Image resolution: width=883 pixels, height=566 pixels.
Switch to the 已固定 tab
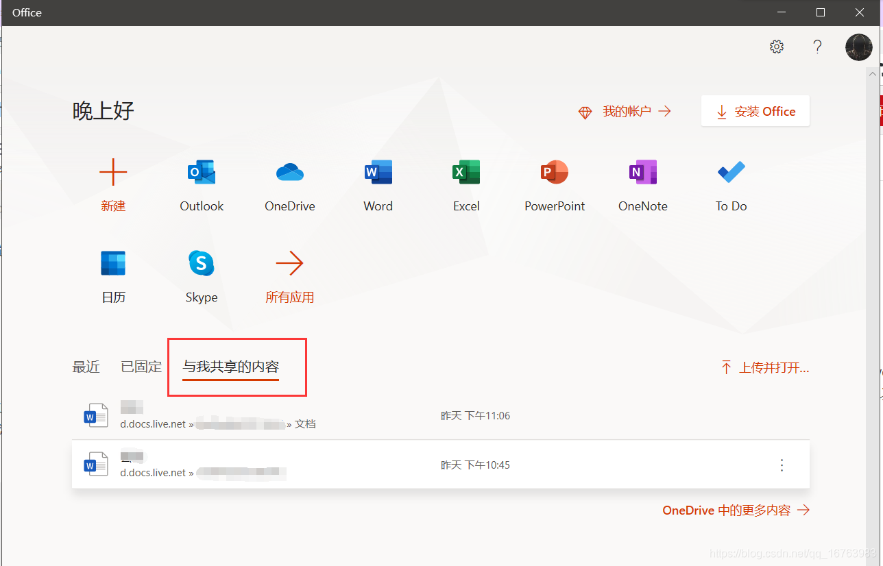tap(141, 367)
